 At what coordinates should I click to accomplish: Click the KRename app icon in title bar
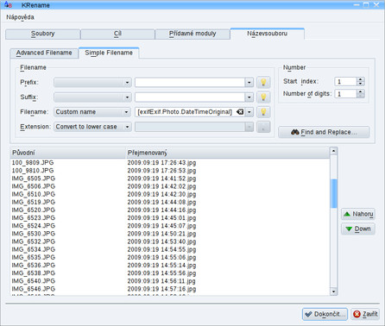pos(9,5)
